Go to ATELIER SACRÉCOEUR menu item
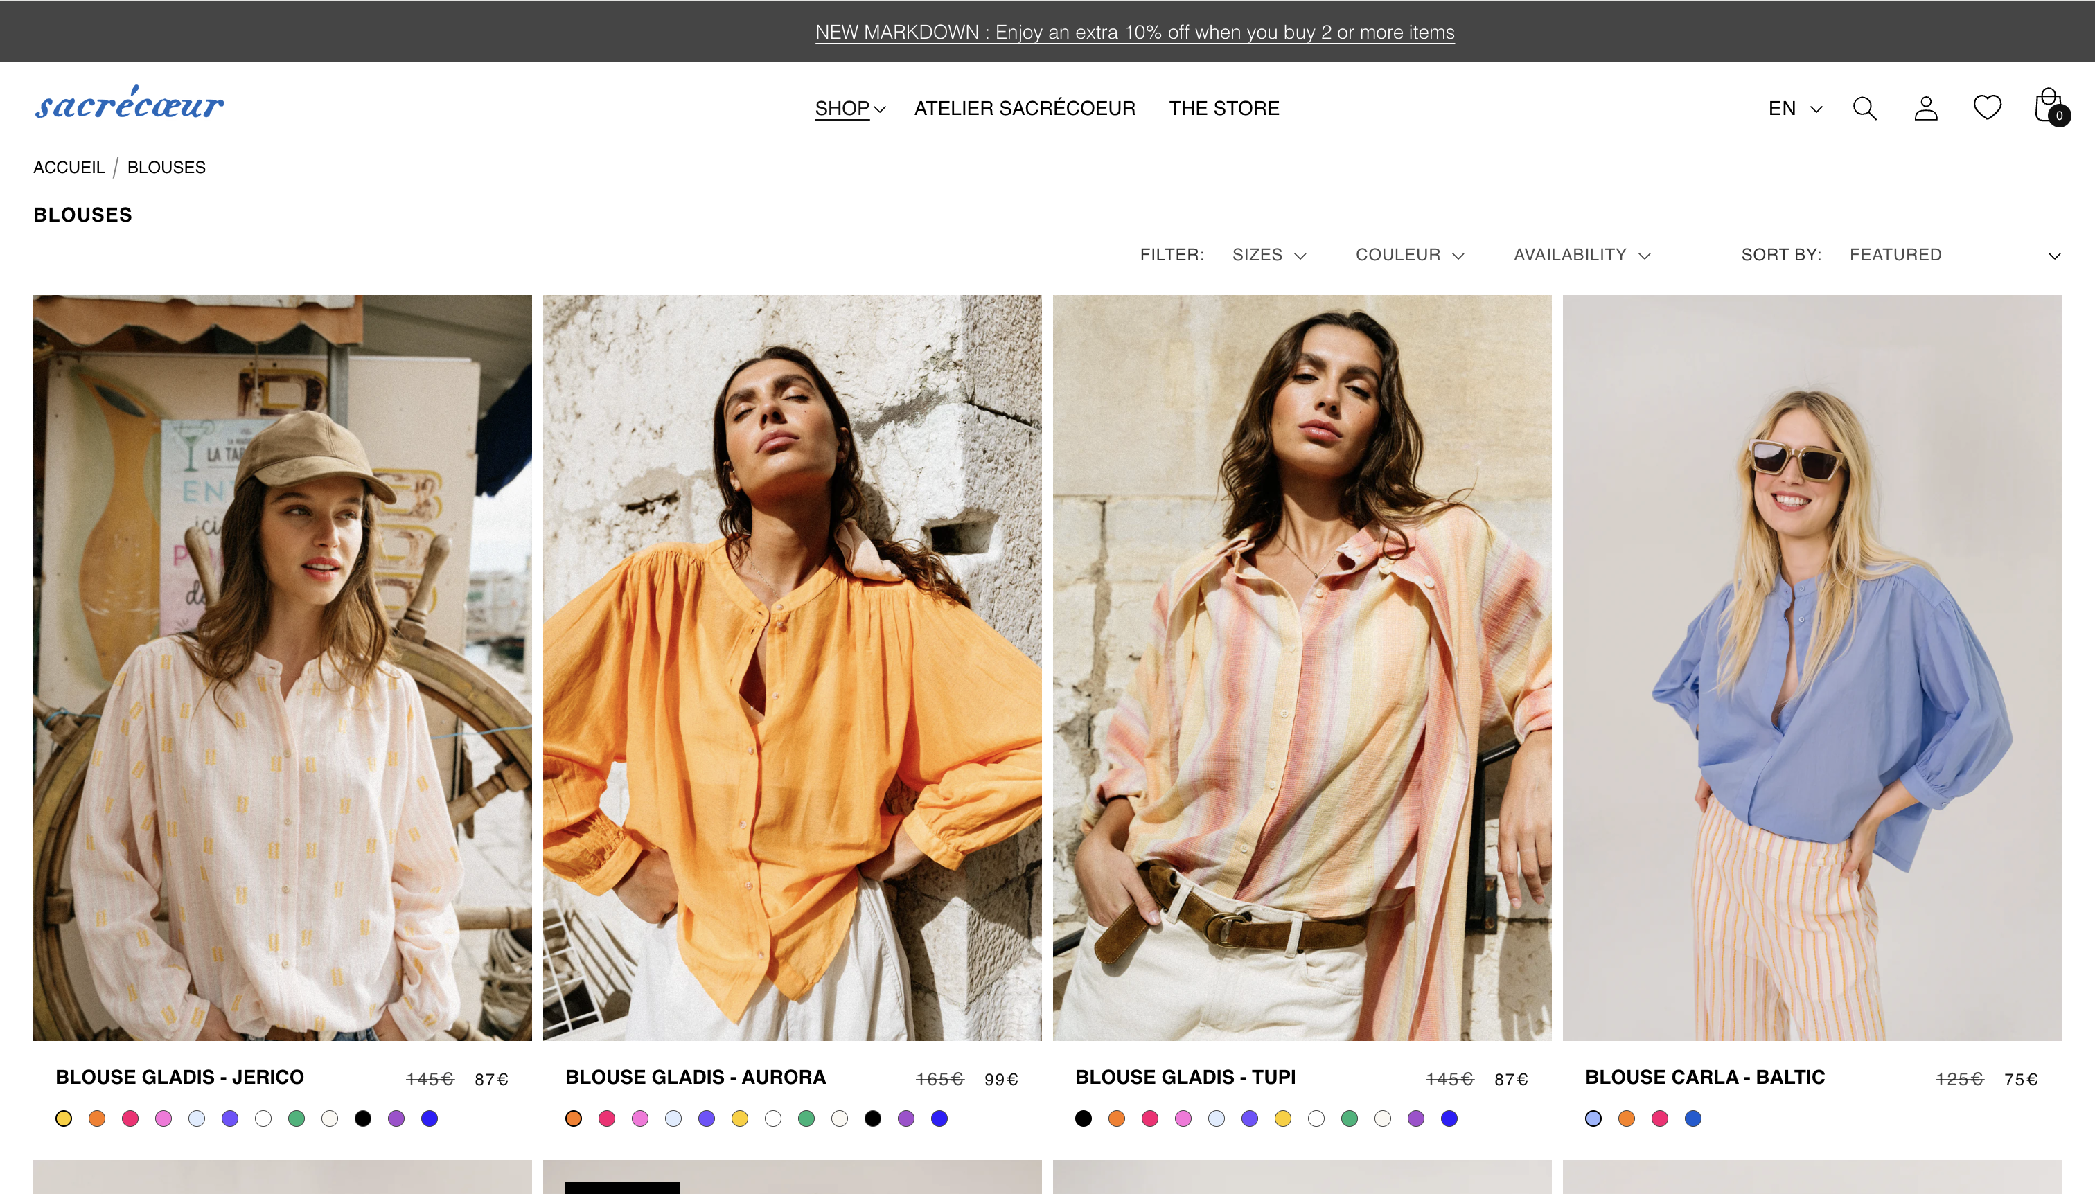Screen dimensions: 2095x1194 1025,108
